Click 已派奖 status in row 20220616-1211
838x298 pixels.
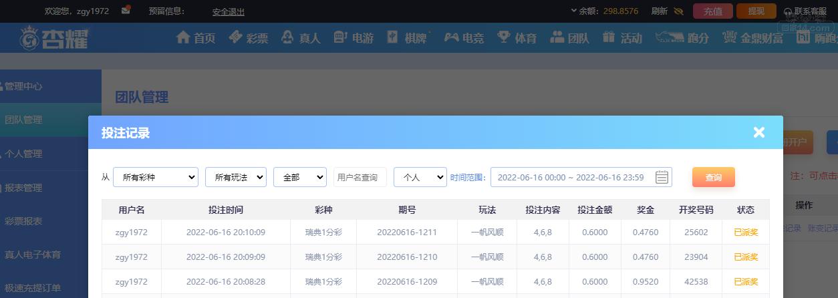tap(746, 233)
